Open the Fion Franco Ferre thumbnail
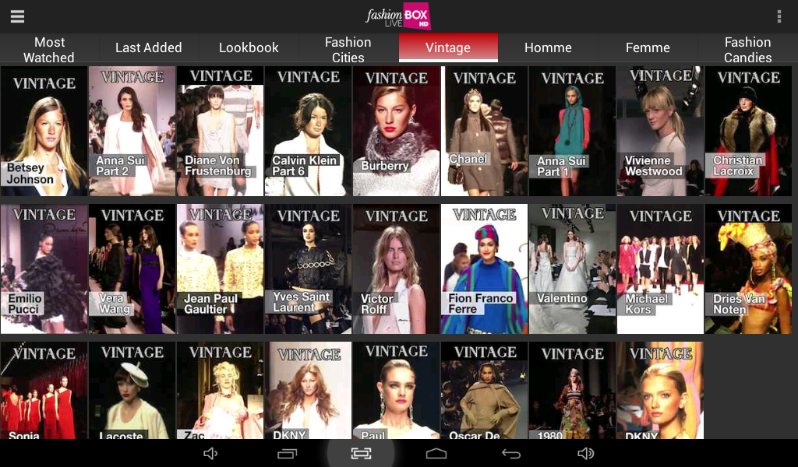The height and width of the screenshot is (467, 798). pos(484,269)
